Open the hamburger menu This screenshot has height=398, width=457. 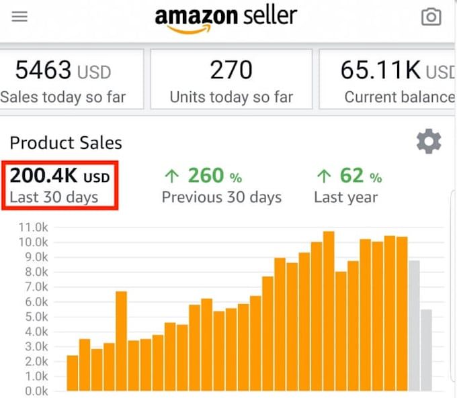(x=19, y=17)
